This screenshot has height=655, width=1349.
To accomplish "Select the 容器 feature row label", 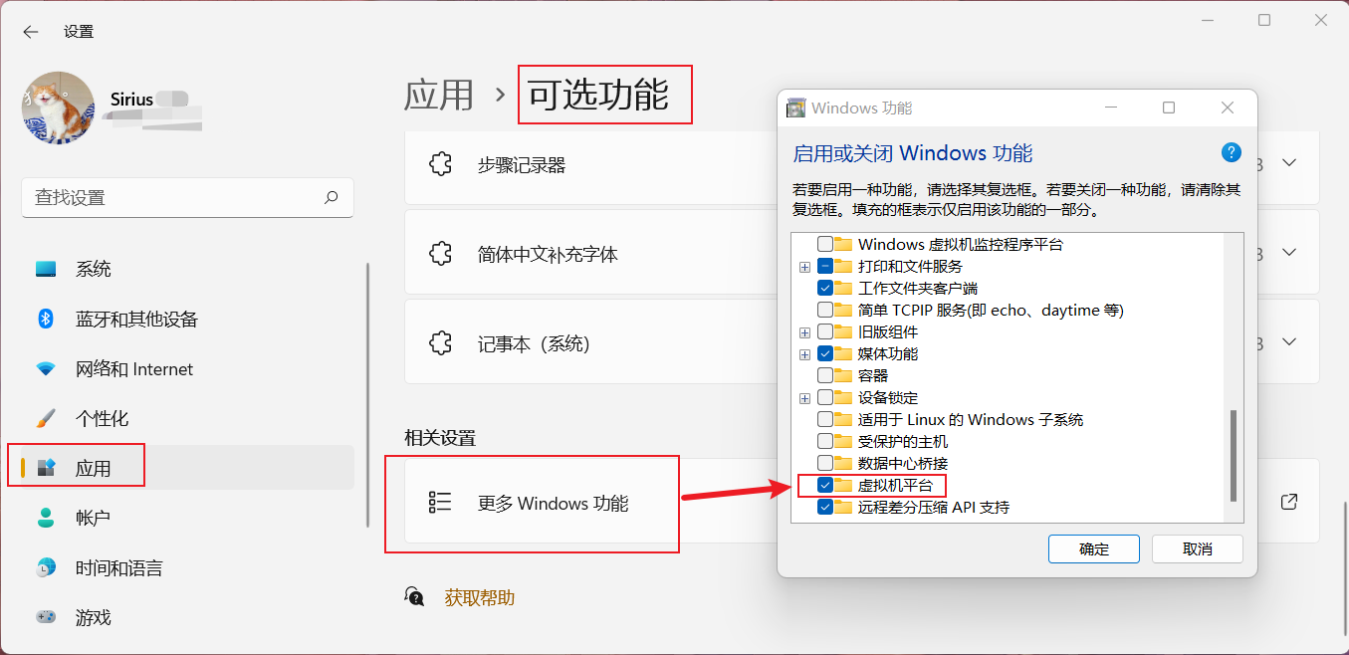I will tap(873, 375).
